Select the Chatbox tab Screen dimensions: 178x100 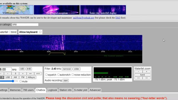coord(41,90)
